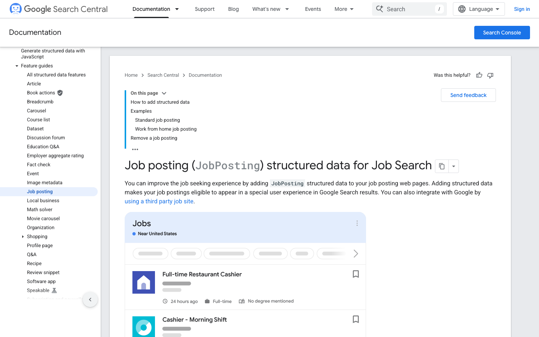Click the thumbs down not helpful icon
Screen dimensions: 539x337
[490, 75]
